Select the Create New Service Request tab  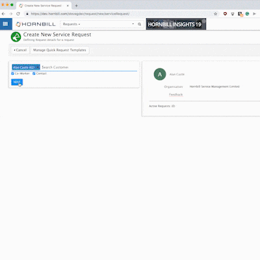[x=44, y=6]
